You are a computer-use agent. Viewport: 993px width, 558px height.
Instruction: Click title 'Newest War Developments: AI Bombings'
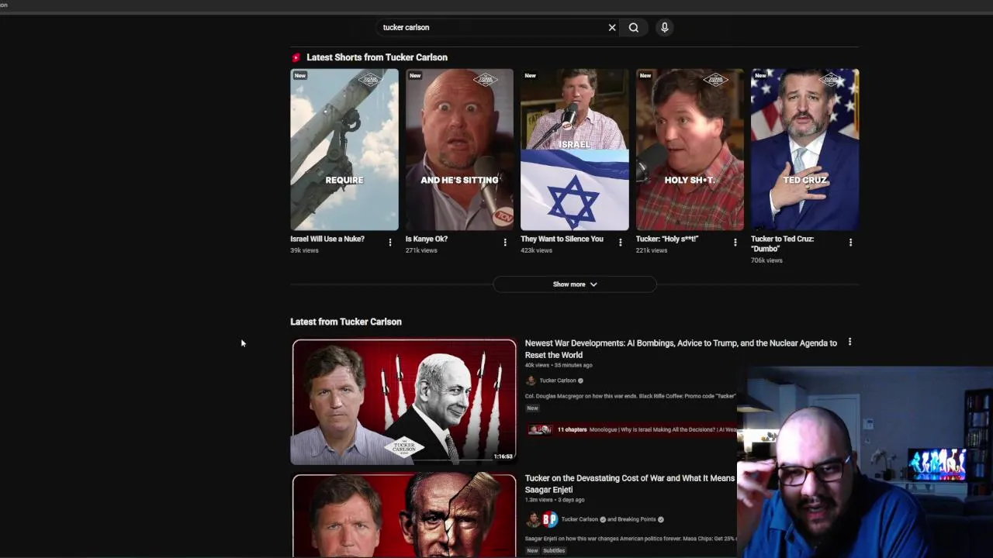[680, 349]
